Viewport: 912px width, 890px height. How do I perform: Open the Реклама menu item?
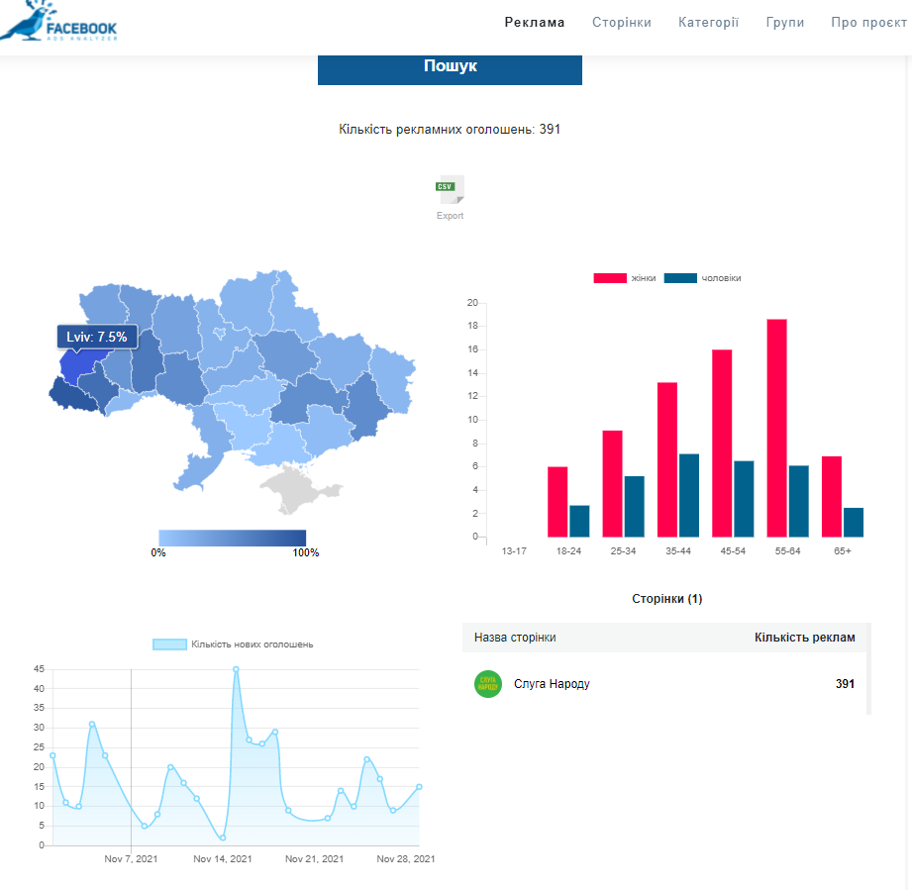point(535,22)
